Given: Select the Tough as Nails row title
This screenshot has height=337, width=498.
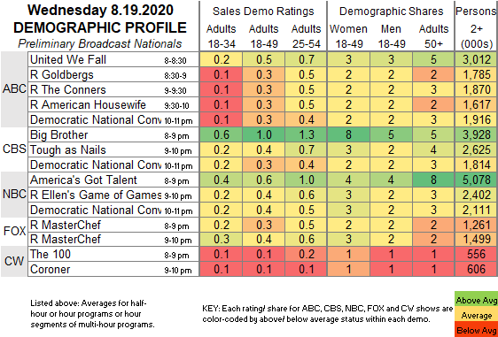Looking at the screenshot, I should (x=67, y=149).
